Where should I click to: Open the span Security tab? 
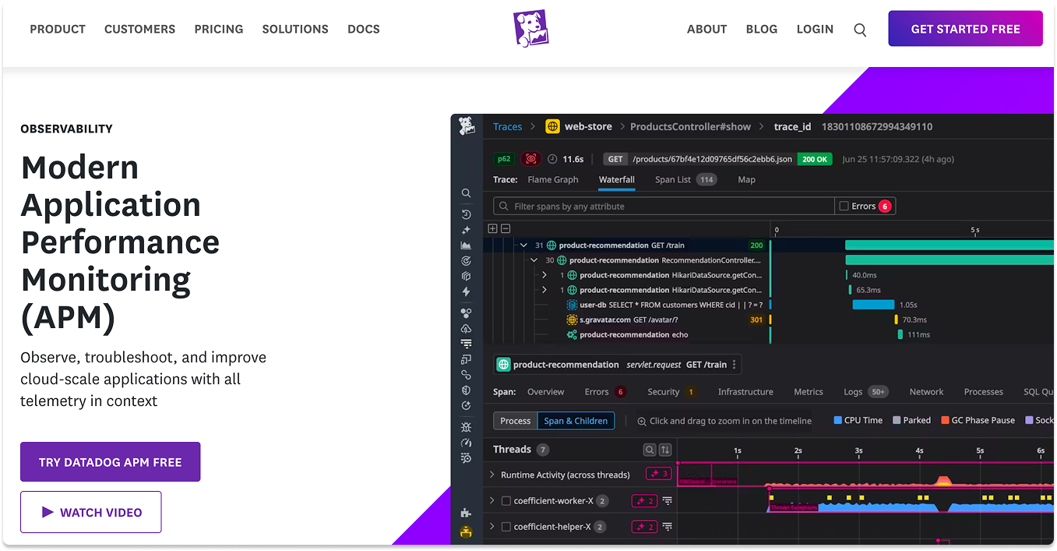672,392
